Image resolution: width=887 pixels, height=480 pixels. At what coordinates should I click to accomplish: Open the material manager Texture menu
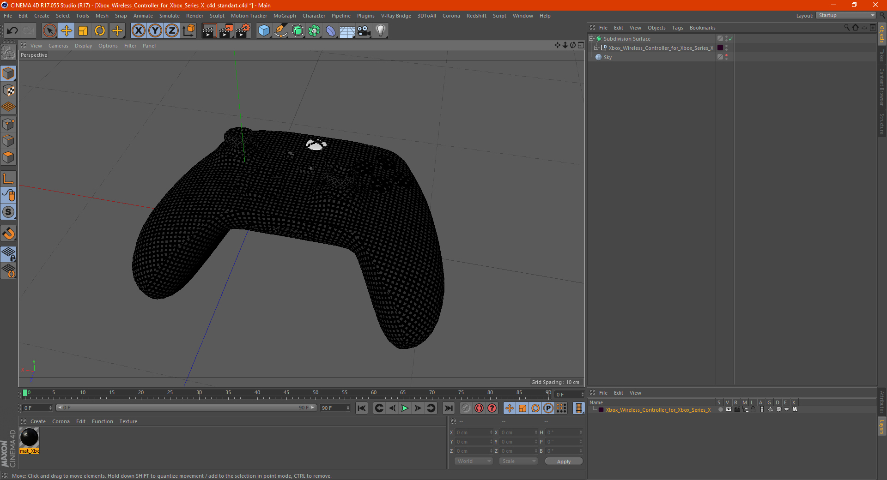pyautogui.click(x=128, y=421)
